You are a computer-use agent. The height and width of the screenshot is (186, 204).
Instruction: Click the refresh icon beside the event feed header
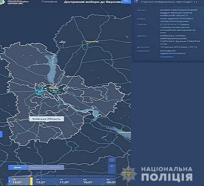(136, 1)
